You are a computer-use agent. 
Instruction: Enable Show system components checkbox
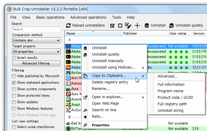click(14, 89)
